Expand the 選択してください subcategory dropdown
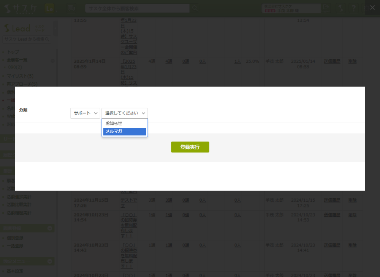This screenshot has height=277, width=380. tap(125, 113)
